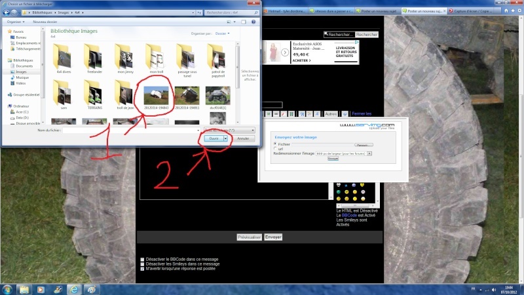
Task: Uncheck 'M'avertir lorsqu'une réponse est postée'
Action: 142,269
